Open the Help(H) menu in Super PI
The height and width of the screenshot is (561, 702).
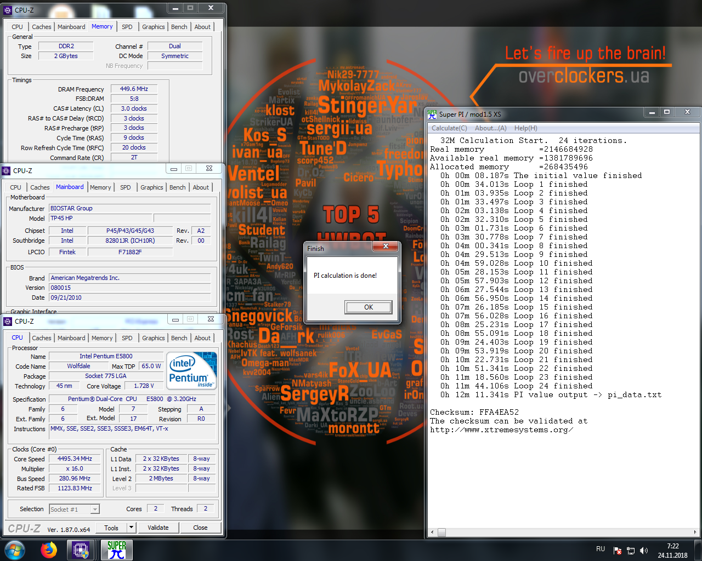(x=526, y=128)
